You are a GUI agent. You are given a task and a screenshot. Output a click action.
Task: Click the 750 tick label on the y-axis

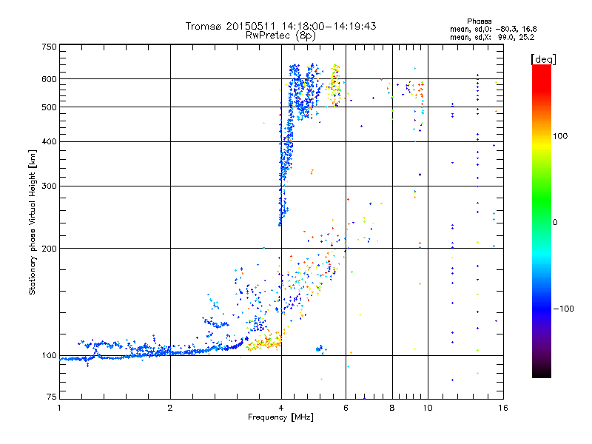[50, 46]
